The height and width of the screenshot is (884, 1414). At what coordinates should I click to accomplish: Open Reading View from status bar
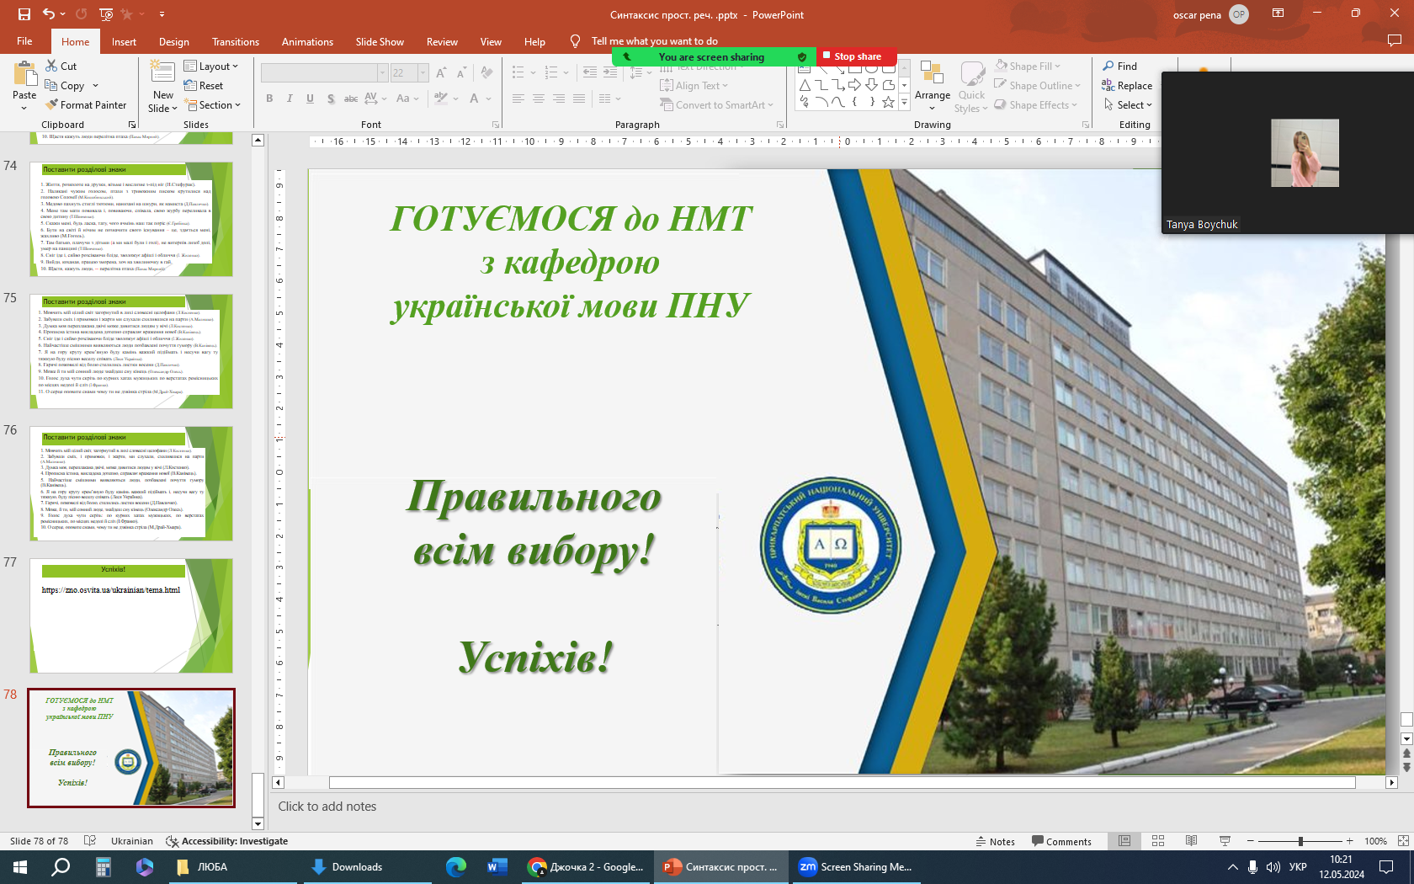click(1191, 841)
